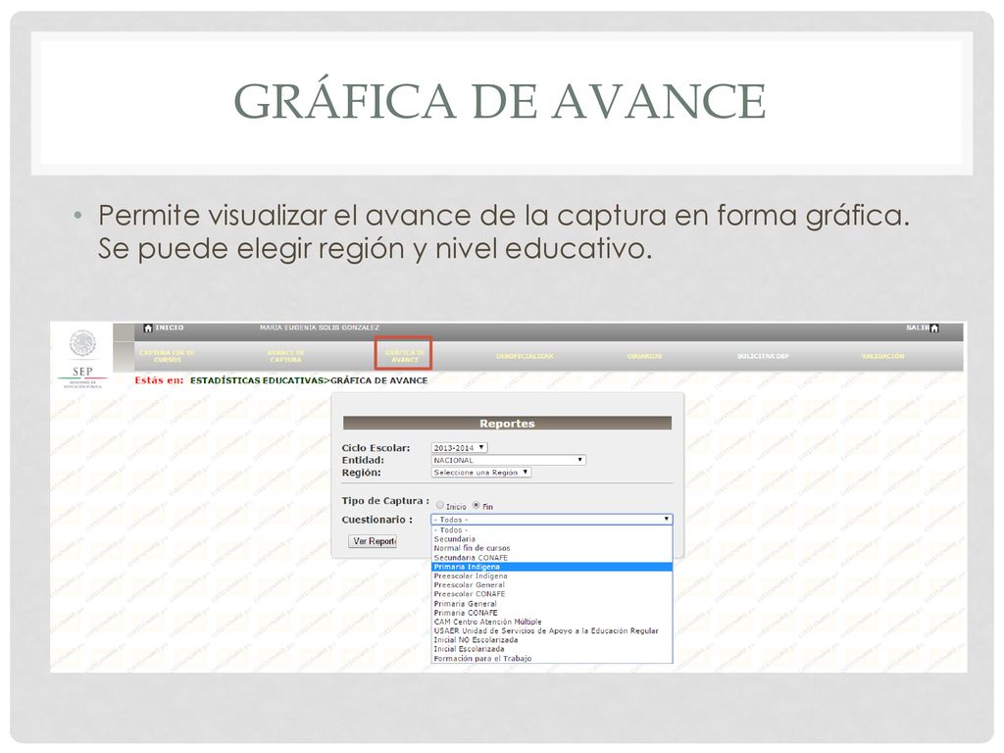Select the Inicio radio button

tap(440, 505)
